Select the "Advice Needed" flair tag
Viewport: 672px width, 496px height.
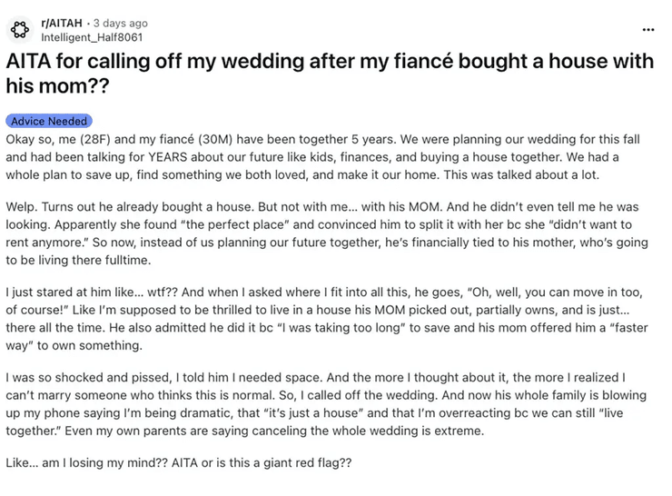tap(49, 121)
